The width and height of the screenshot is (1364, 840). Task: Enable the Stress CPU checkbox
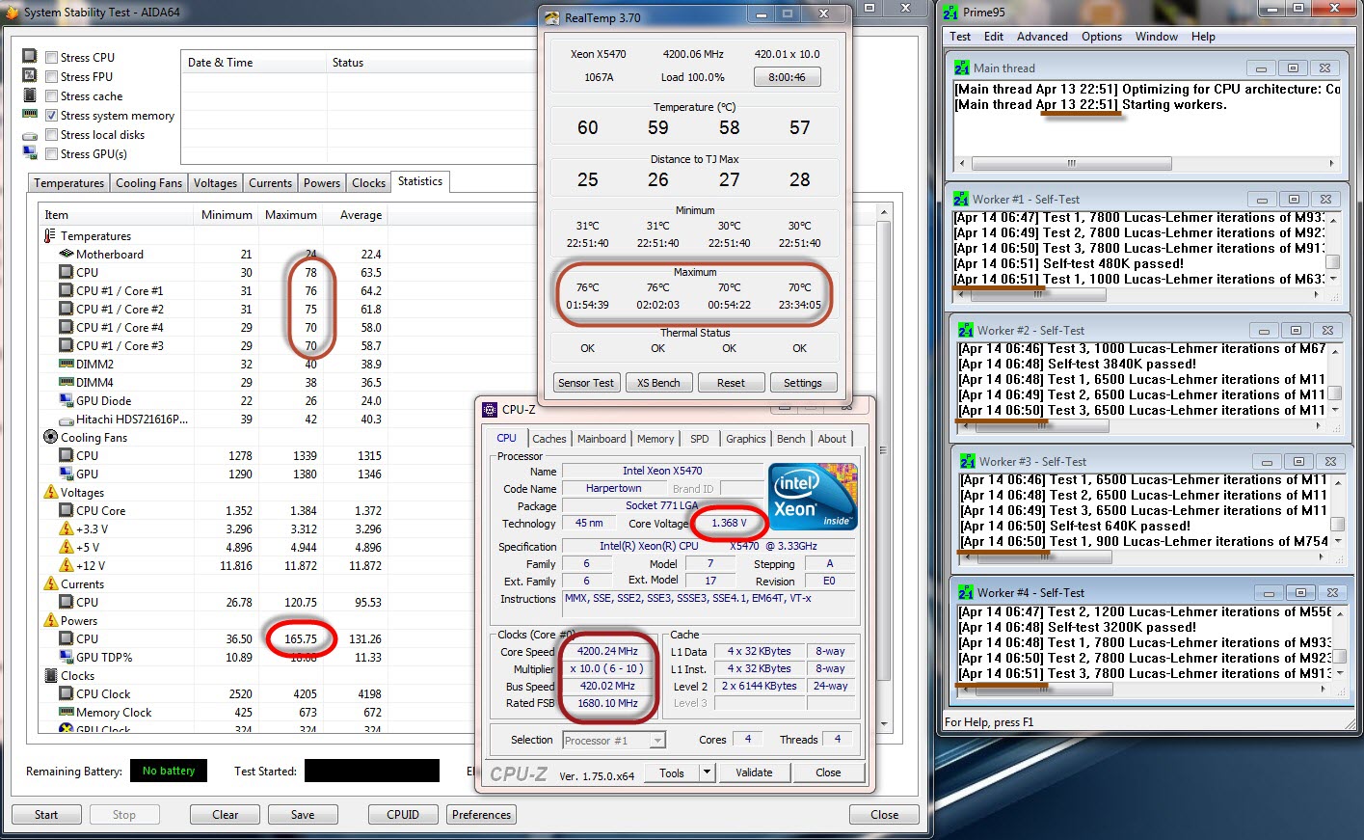click(x=52, y=58)
